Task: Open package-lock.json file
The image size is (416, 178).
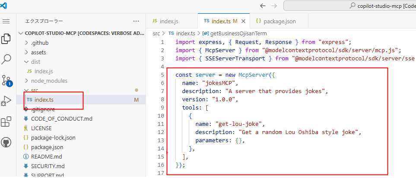Action: coord(81,138)
